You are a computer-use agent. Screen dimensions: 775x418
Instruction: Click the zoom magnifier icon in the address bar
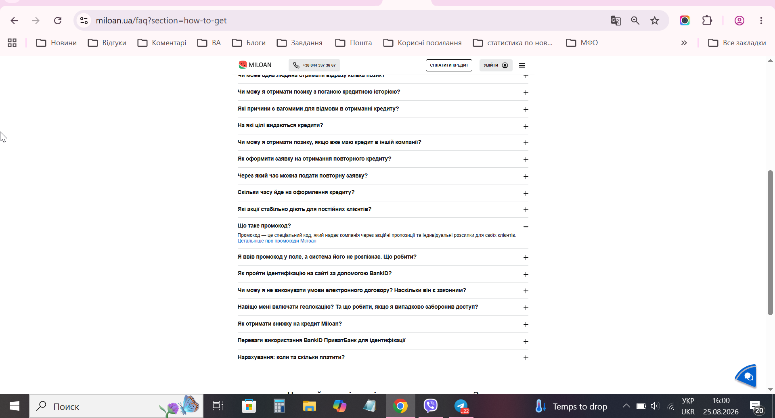pos(635,21)
